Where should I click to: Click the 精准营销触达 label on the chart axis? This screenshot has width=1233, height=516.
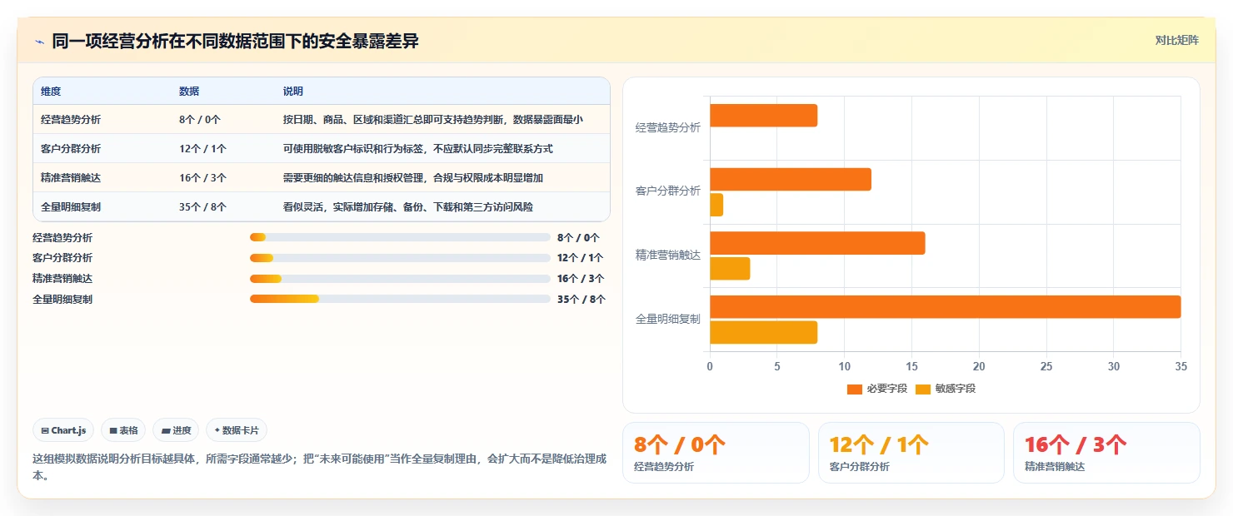click(668, 255)
